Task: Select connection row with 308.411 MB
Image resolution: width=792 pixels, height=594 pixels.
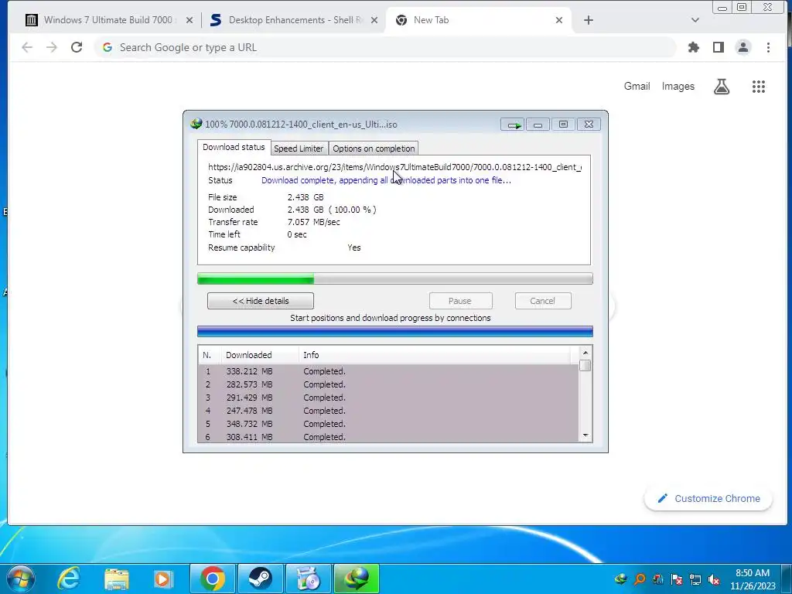Action: tap(388, 437)
